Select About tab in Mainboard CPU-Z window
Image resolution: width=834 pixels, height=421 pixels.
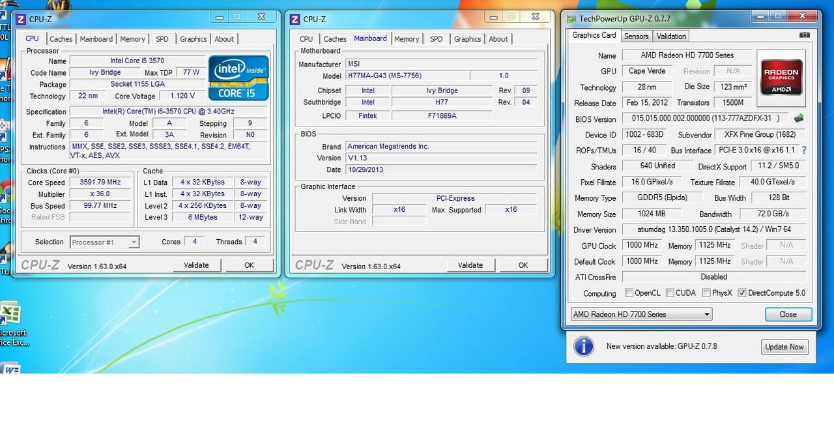[498, 39]
